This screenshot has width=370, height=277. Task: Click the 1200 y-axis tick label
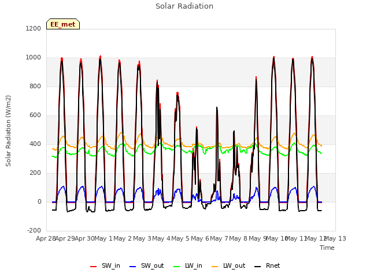coord(34,28)
